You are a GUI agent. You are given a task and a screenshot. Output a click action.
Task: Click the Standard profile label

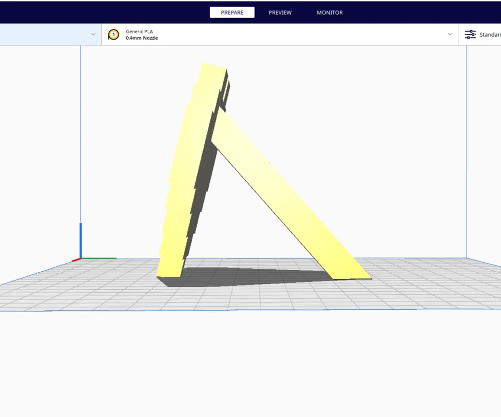490,35
